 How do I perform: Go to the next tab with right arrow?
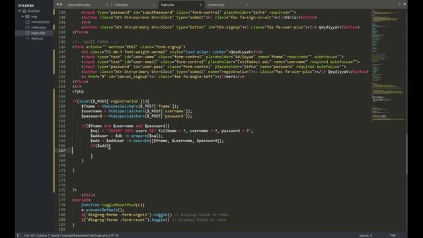click(x=61, y=5)
